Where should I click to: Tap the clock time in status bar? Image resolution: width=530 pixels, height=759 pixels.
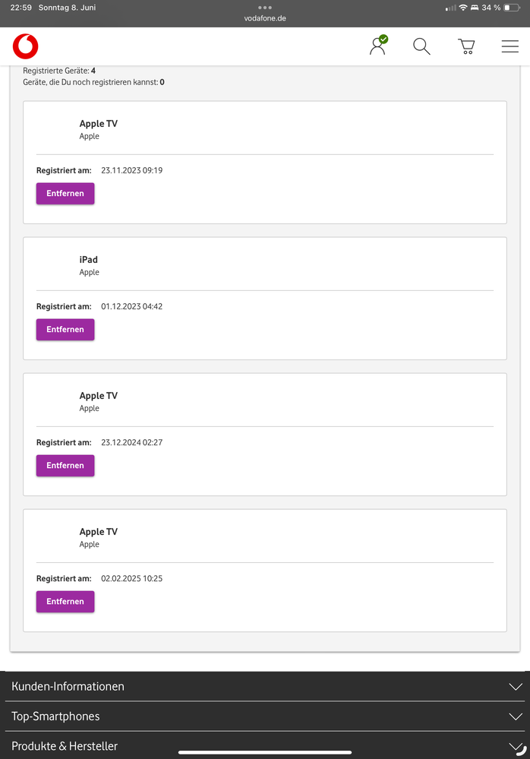(21, 8)
